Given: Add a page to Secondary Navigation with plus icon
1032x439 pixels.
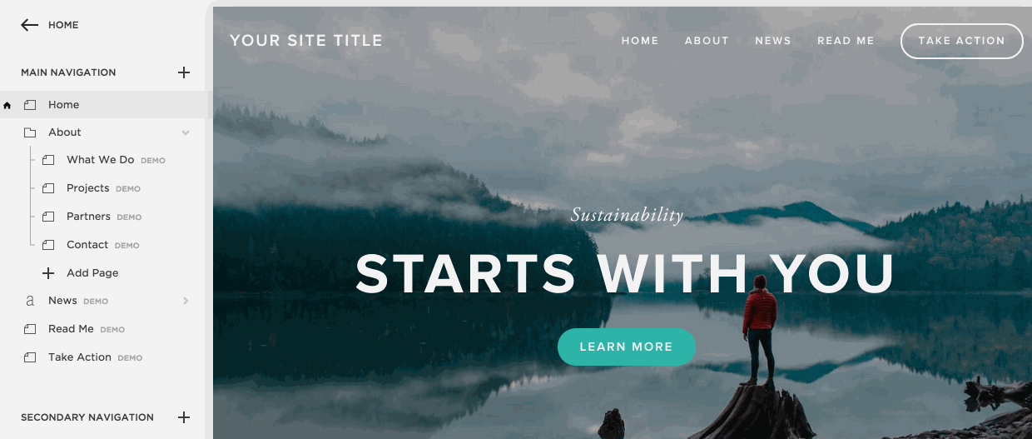Looking at the screenshot, I should pyautogui.click(x=184, y=417).
